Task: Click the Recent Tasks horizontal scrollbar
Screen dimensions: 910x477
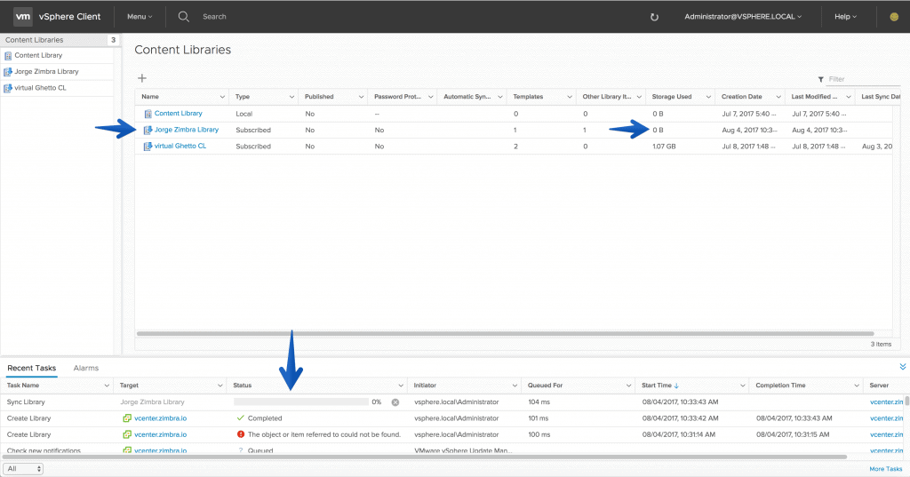Action: (424, 457)
